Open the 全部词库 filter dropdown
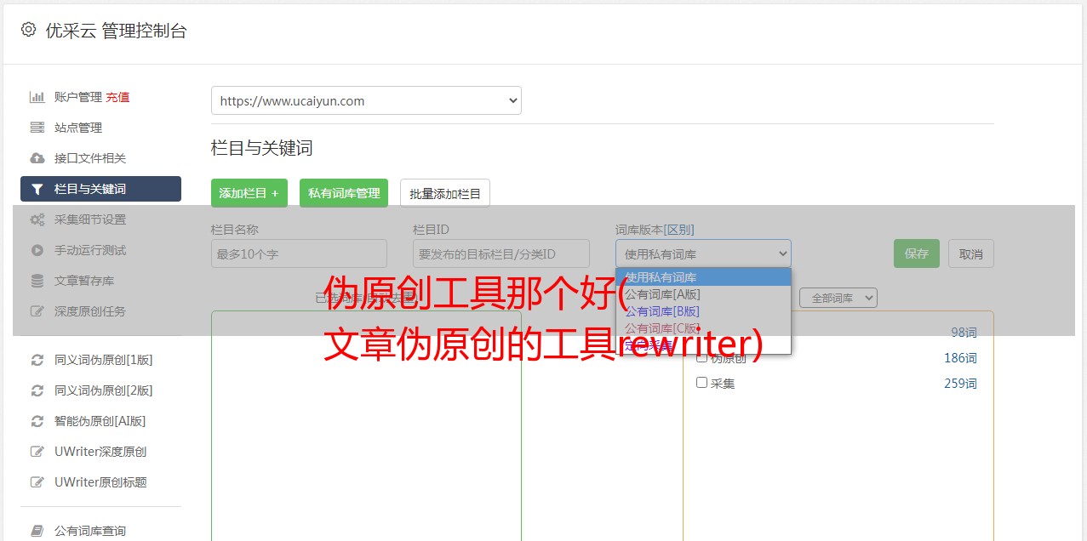 click(838, 298)
